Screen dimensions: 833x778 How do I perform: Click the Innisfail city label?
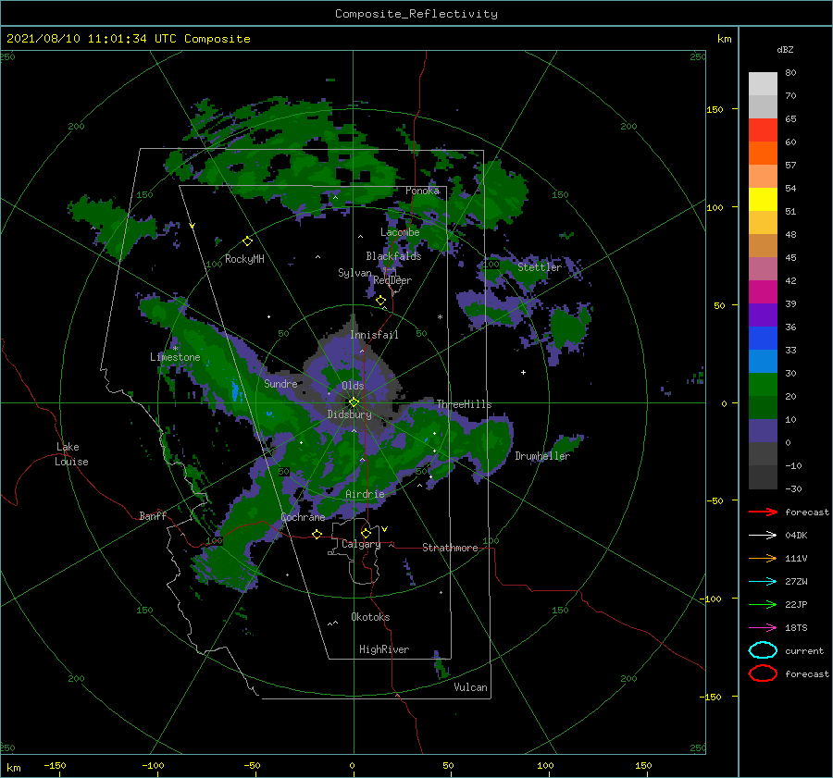coord(374,335)
